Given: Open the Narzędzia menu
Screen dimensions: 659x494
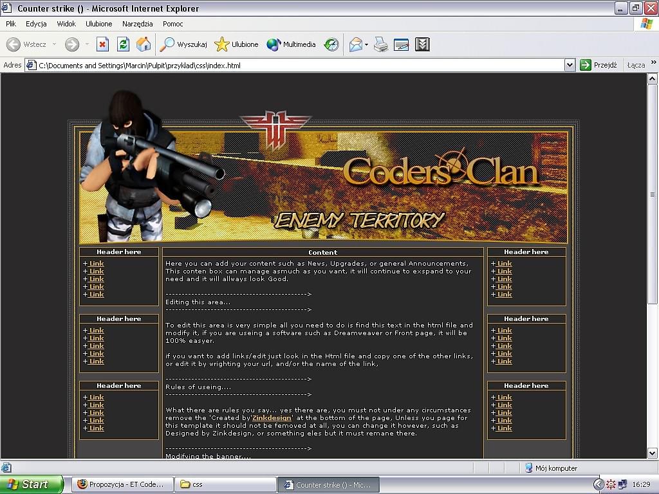Looking at the screenshot, I should (137, 24).
